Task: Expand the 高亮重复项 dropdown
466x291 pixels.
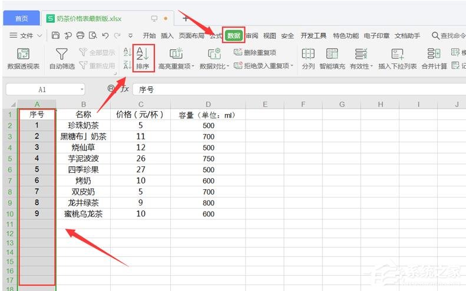Action: click(x=176, y=66)
